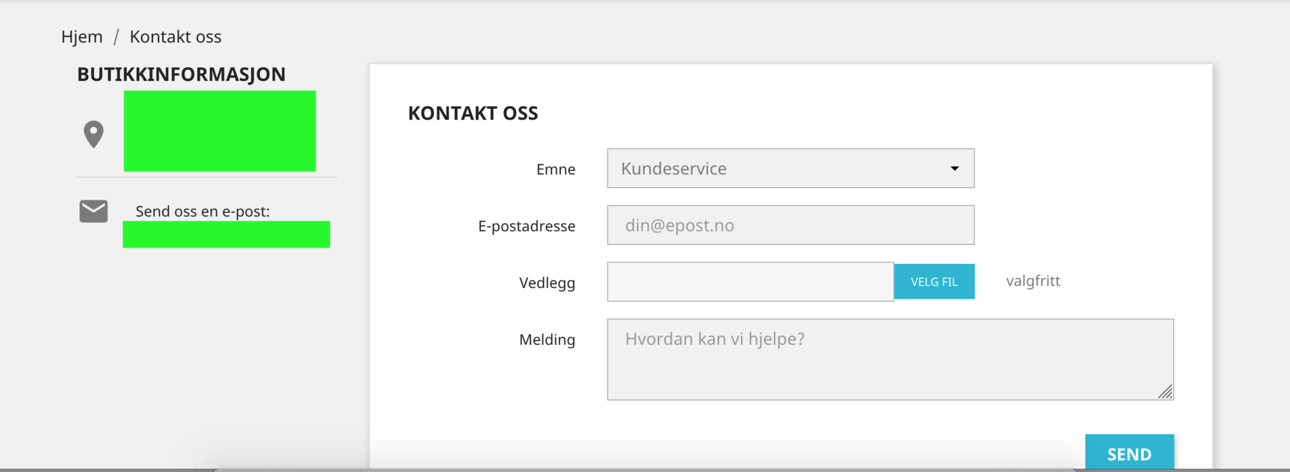Click the valgfritt hint text

coord(1033,281)
